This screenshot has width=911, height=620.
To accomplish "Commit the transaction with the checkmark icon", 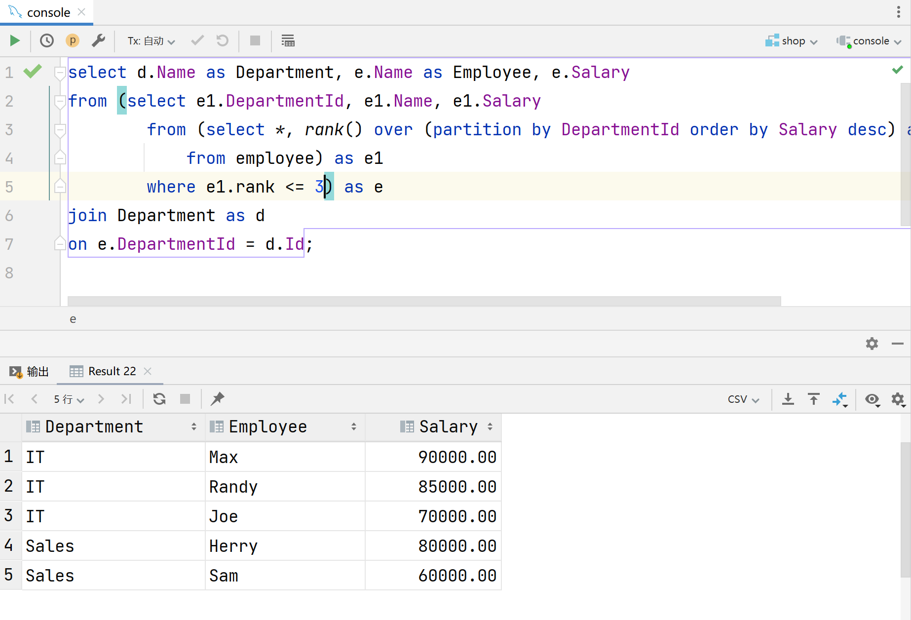I will pos(197,40).
